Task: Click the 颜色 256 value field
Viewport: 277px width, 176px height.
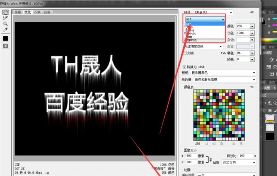Action: pos(243,26)
